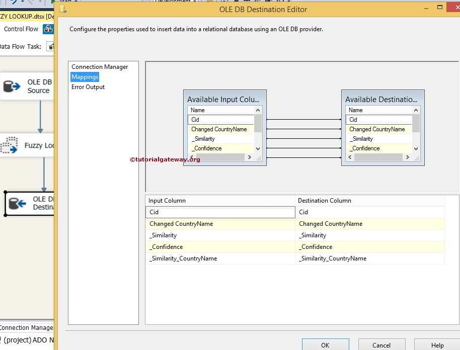
Task: Click the right scroll arrow under Available Input Columns
Action: tap(249, 157)
